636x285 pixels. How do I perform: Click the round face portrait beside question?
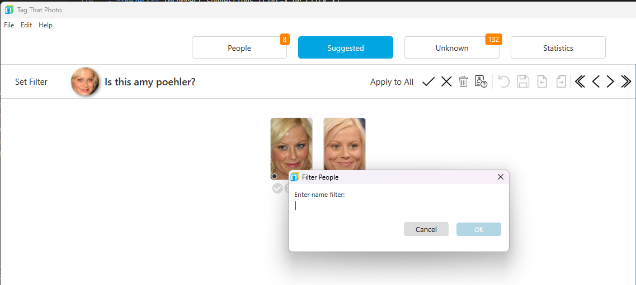(x=85, y=81)
